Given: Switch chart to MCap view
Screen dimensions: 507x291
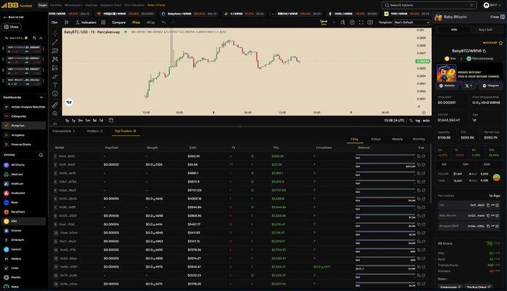Looking at the screenshot, I should (x=150, y=23).
